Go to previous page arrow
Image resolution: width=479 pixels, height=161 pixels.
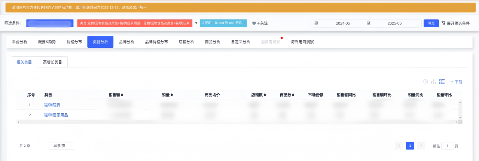(399, 146)
